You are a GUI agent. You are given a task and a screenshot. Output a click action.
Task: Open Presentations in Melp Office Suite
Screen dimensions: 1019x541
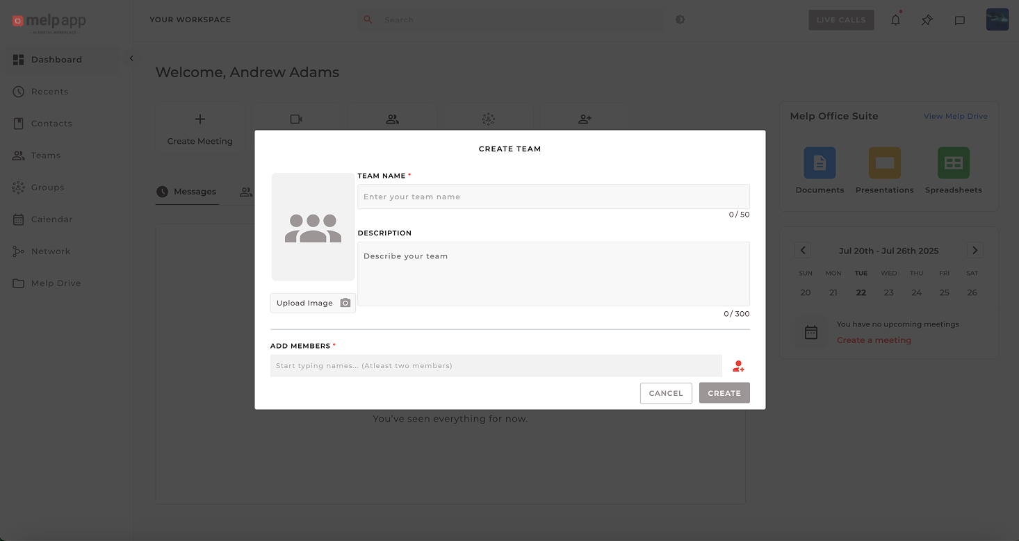pyautogui.click(x=884, y=163)
